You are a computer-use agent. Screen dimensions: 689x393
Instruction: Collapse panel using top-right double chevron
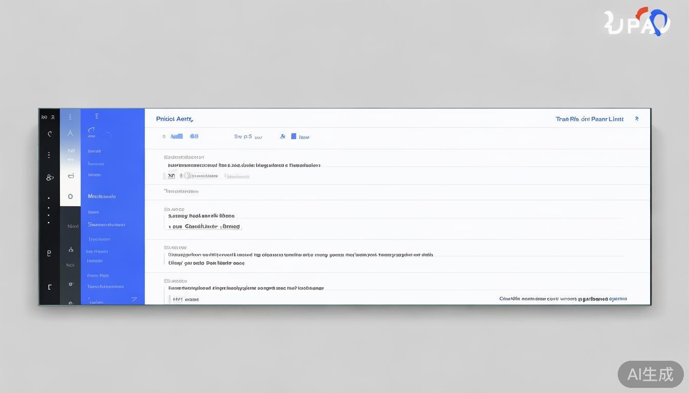tap(637, 119)
